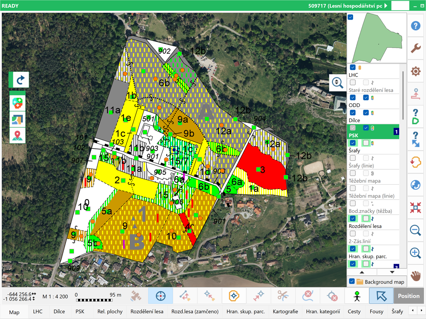This screenshot has width=426, height=319.
Task: Open settings with the gear icon
Action: (x=415, y=71)
